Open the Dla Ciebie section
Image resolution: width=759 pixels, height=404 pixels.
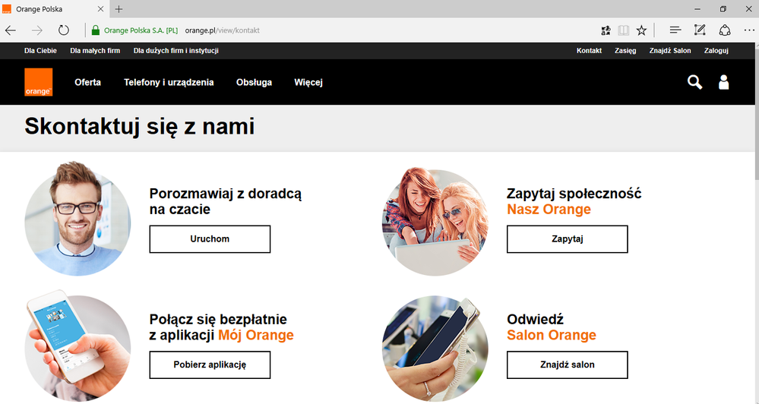(x=41, y=50)
